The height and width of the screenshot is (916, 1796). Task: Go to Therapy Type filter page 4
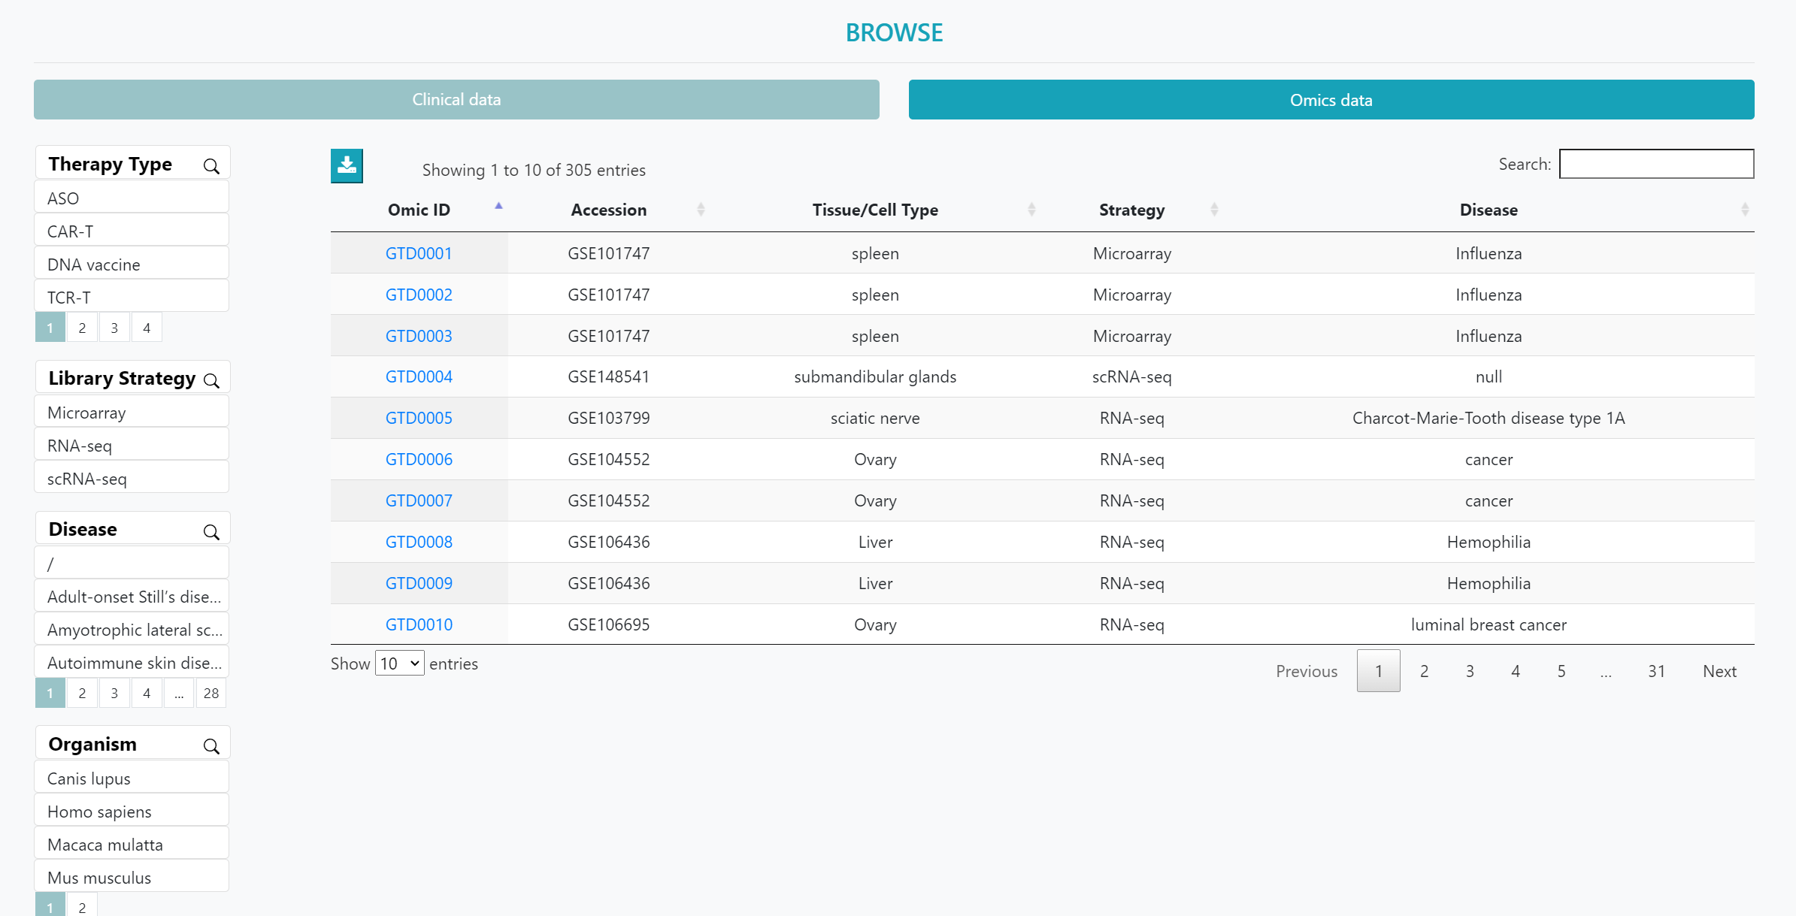click(147, 328)
